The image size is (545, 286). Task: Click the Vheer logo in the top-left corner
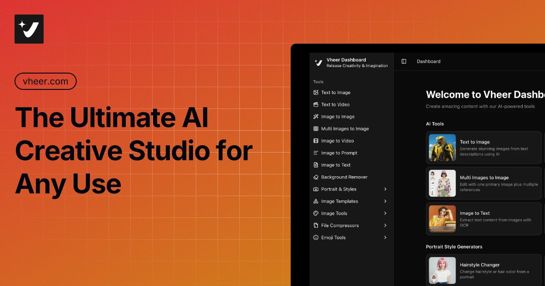pos(29,29)
